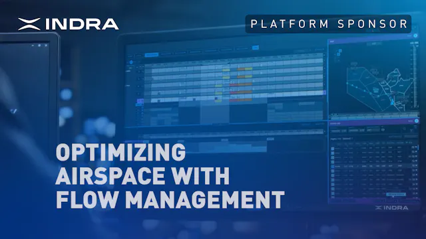Click the AIRSPACE WITH headline line

click(142, 176)
